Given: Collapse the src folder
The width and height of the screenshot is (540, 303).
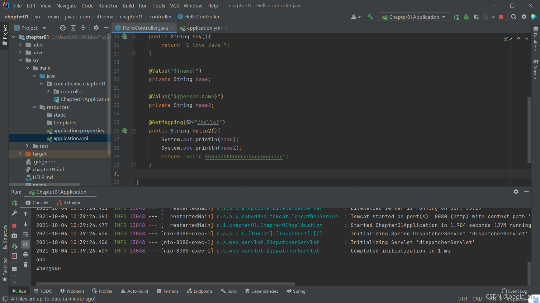Looking at the screenshot, I should pos(21,60).
